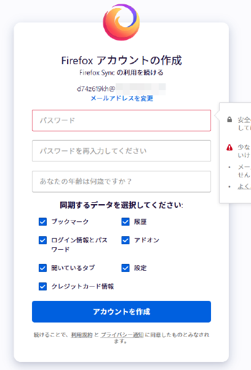
Task: Click the あなたの年齢は何歳ですか？ field
Action: tap(121, 181)
